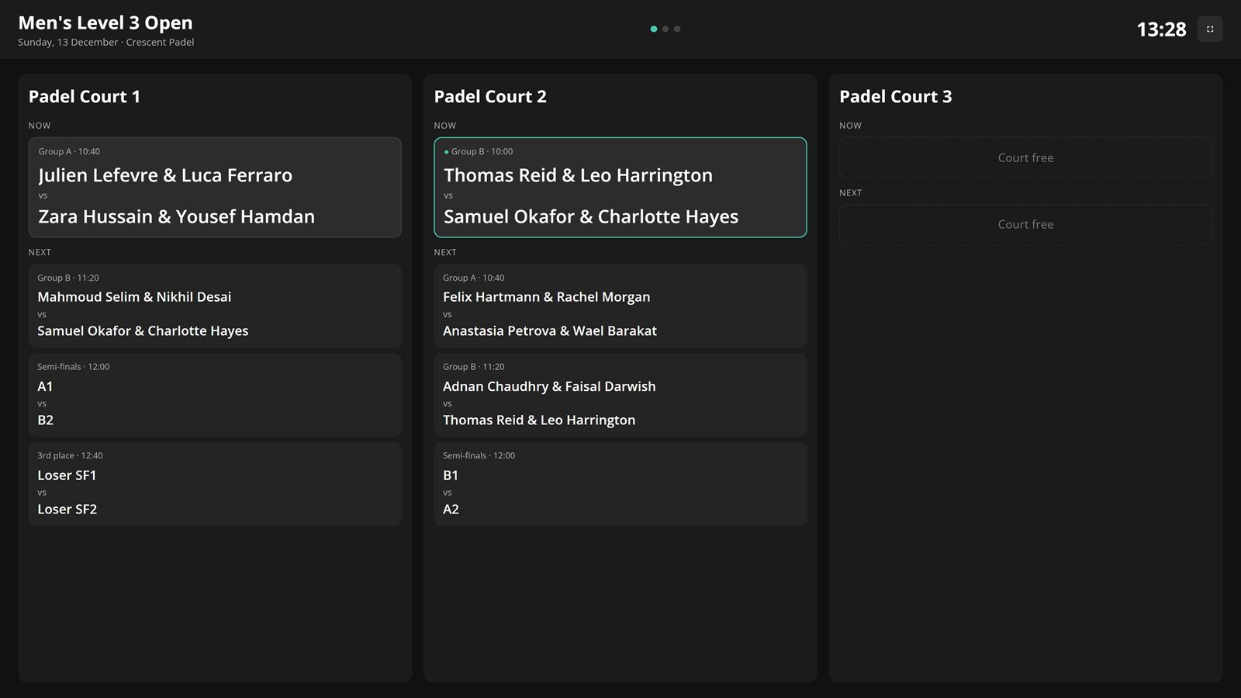This screenshot has height=698, width=1241.
Task: Select the "Padel Court 2" heading
Action: point(490,97)
